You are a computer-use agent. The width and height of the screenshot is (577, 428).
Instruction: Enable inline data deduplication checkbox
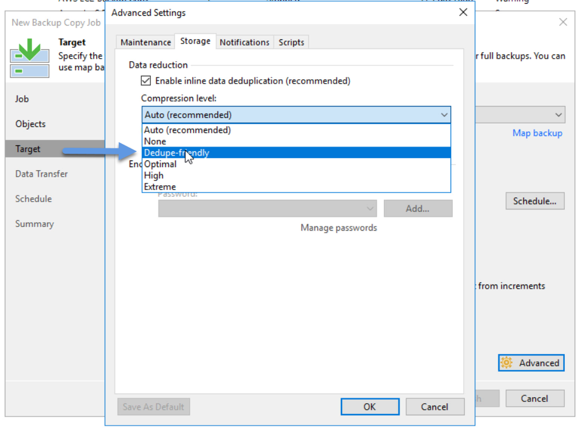146,81
